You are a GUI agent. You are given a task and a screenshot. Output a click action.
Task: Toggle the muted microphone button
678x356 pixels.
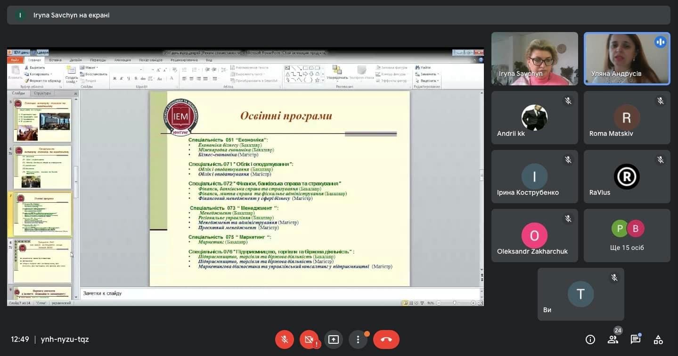tap(285, 339)
